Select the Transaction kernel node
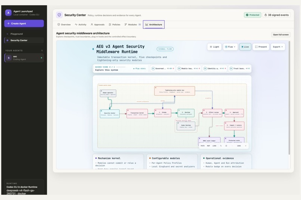Screen dimensions: 301x200 coord(137,114)
